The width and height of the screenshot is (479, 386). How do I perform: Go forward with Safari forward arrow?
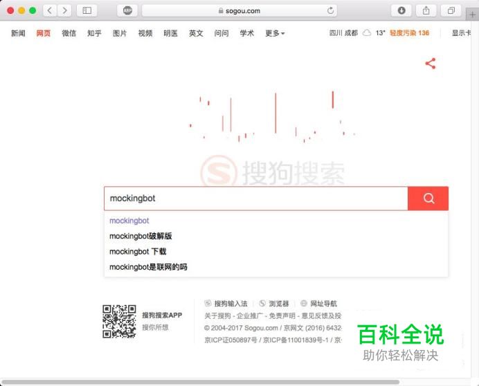tap(64, 10)
